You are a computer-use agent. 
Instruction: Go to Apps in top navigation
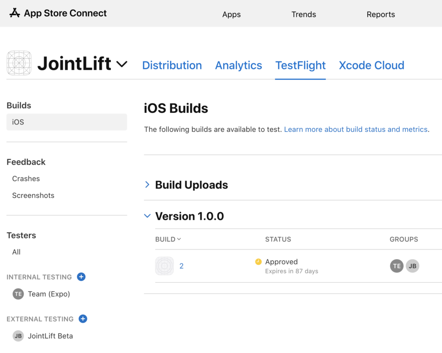231,14
